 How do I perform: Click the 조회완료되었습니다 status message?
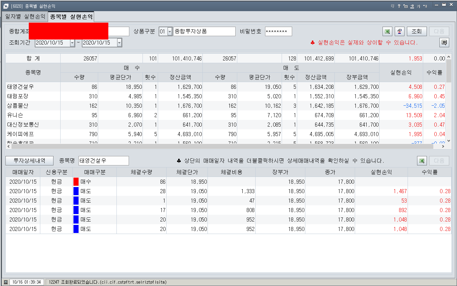click(x=108, y=282)
